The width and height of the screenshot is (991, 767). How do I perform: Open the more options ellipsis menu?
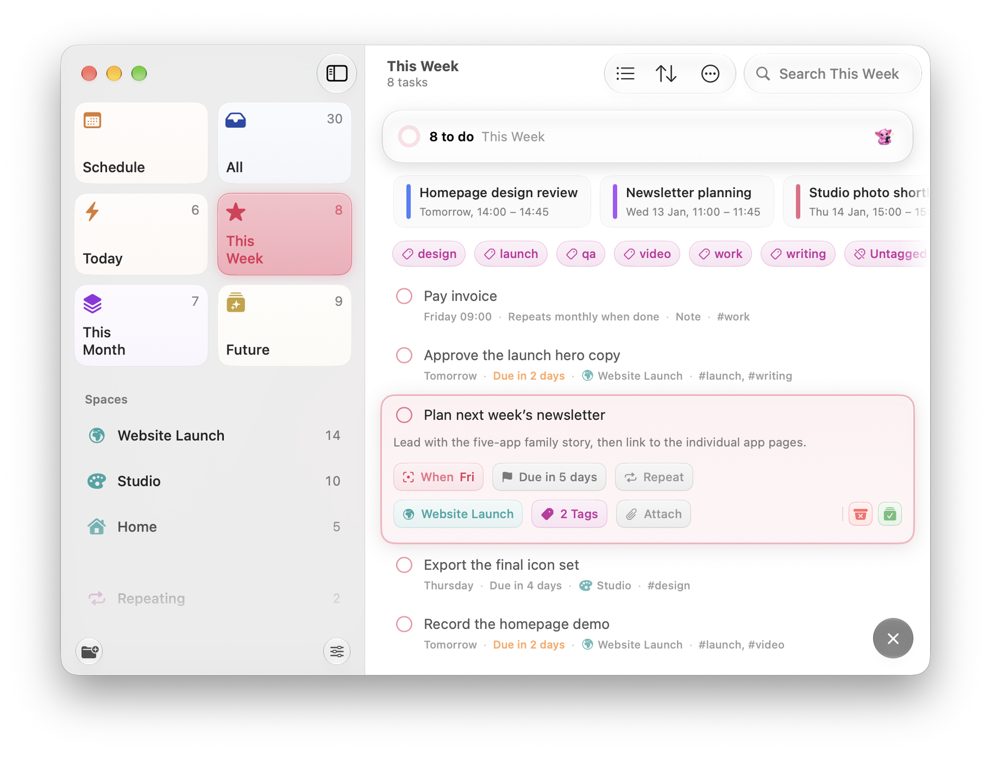[x=710, y=73]
